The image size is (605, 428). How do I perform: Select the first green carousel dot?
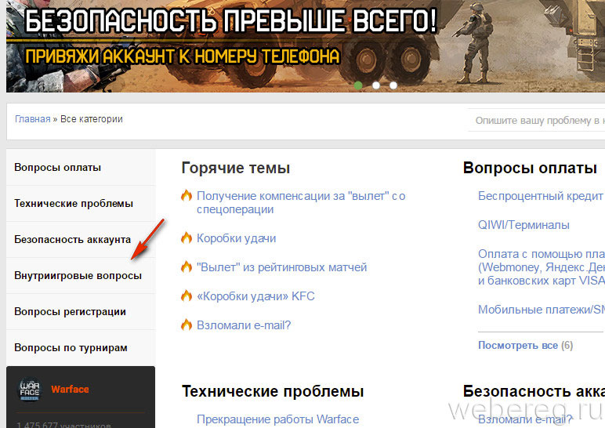pyautogui.click(x=358, y=85)
